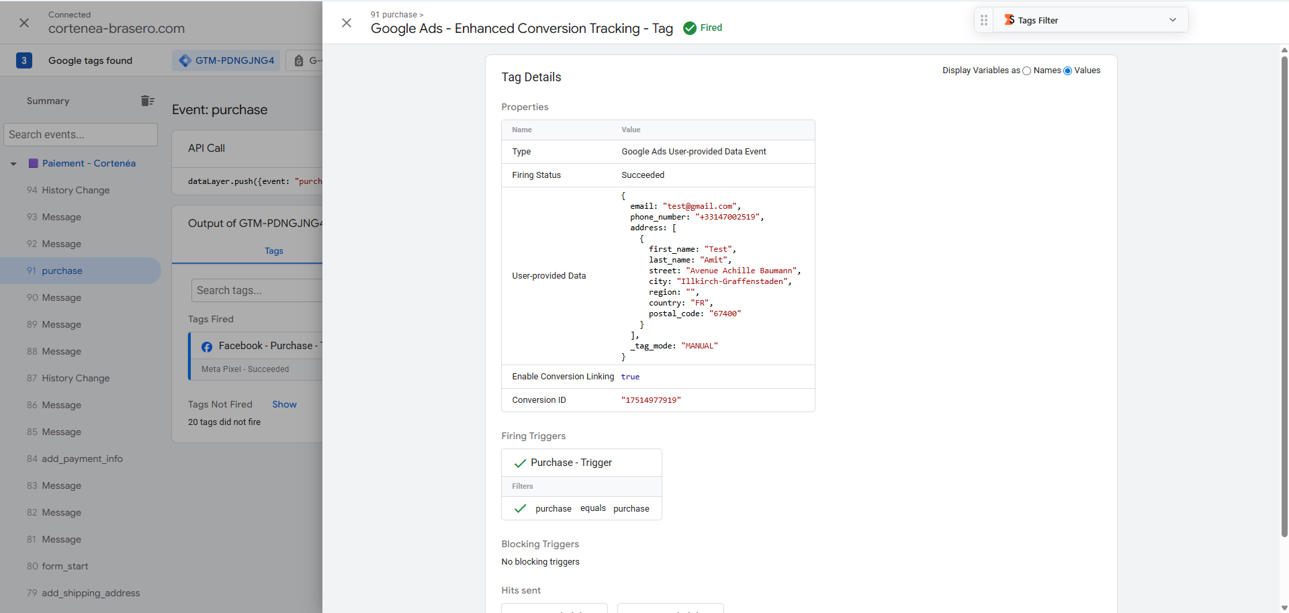Switch to the GTM-PDNGJNG4 container tab
Screen dimensions: 1289x613
(226, 60)
